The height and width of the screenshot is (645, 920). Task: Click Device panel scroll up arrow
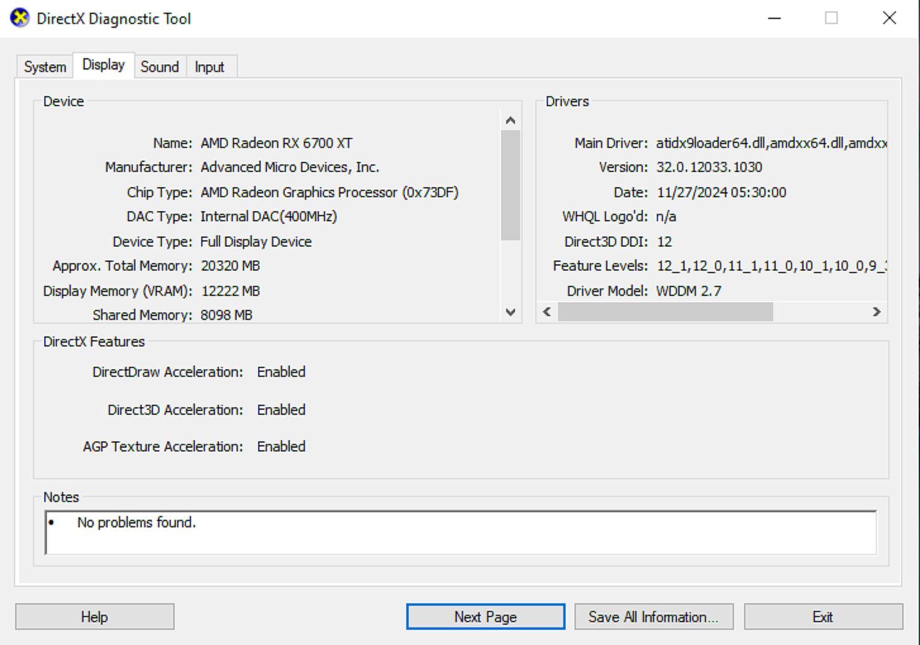point(511,120)
